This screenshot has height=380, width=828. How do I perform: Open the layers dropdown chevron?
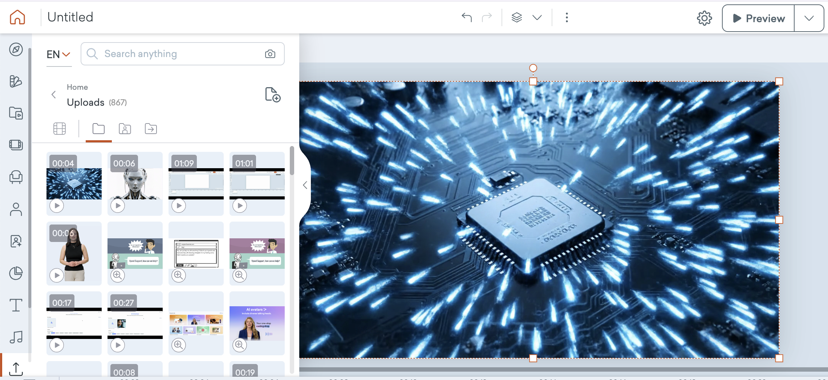click(x=537, y=17)
